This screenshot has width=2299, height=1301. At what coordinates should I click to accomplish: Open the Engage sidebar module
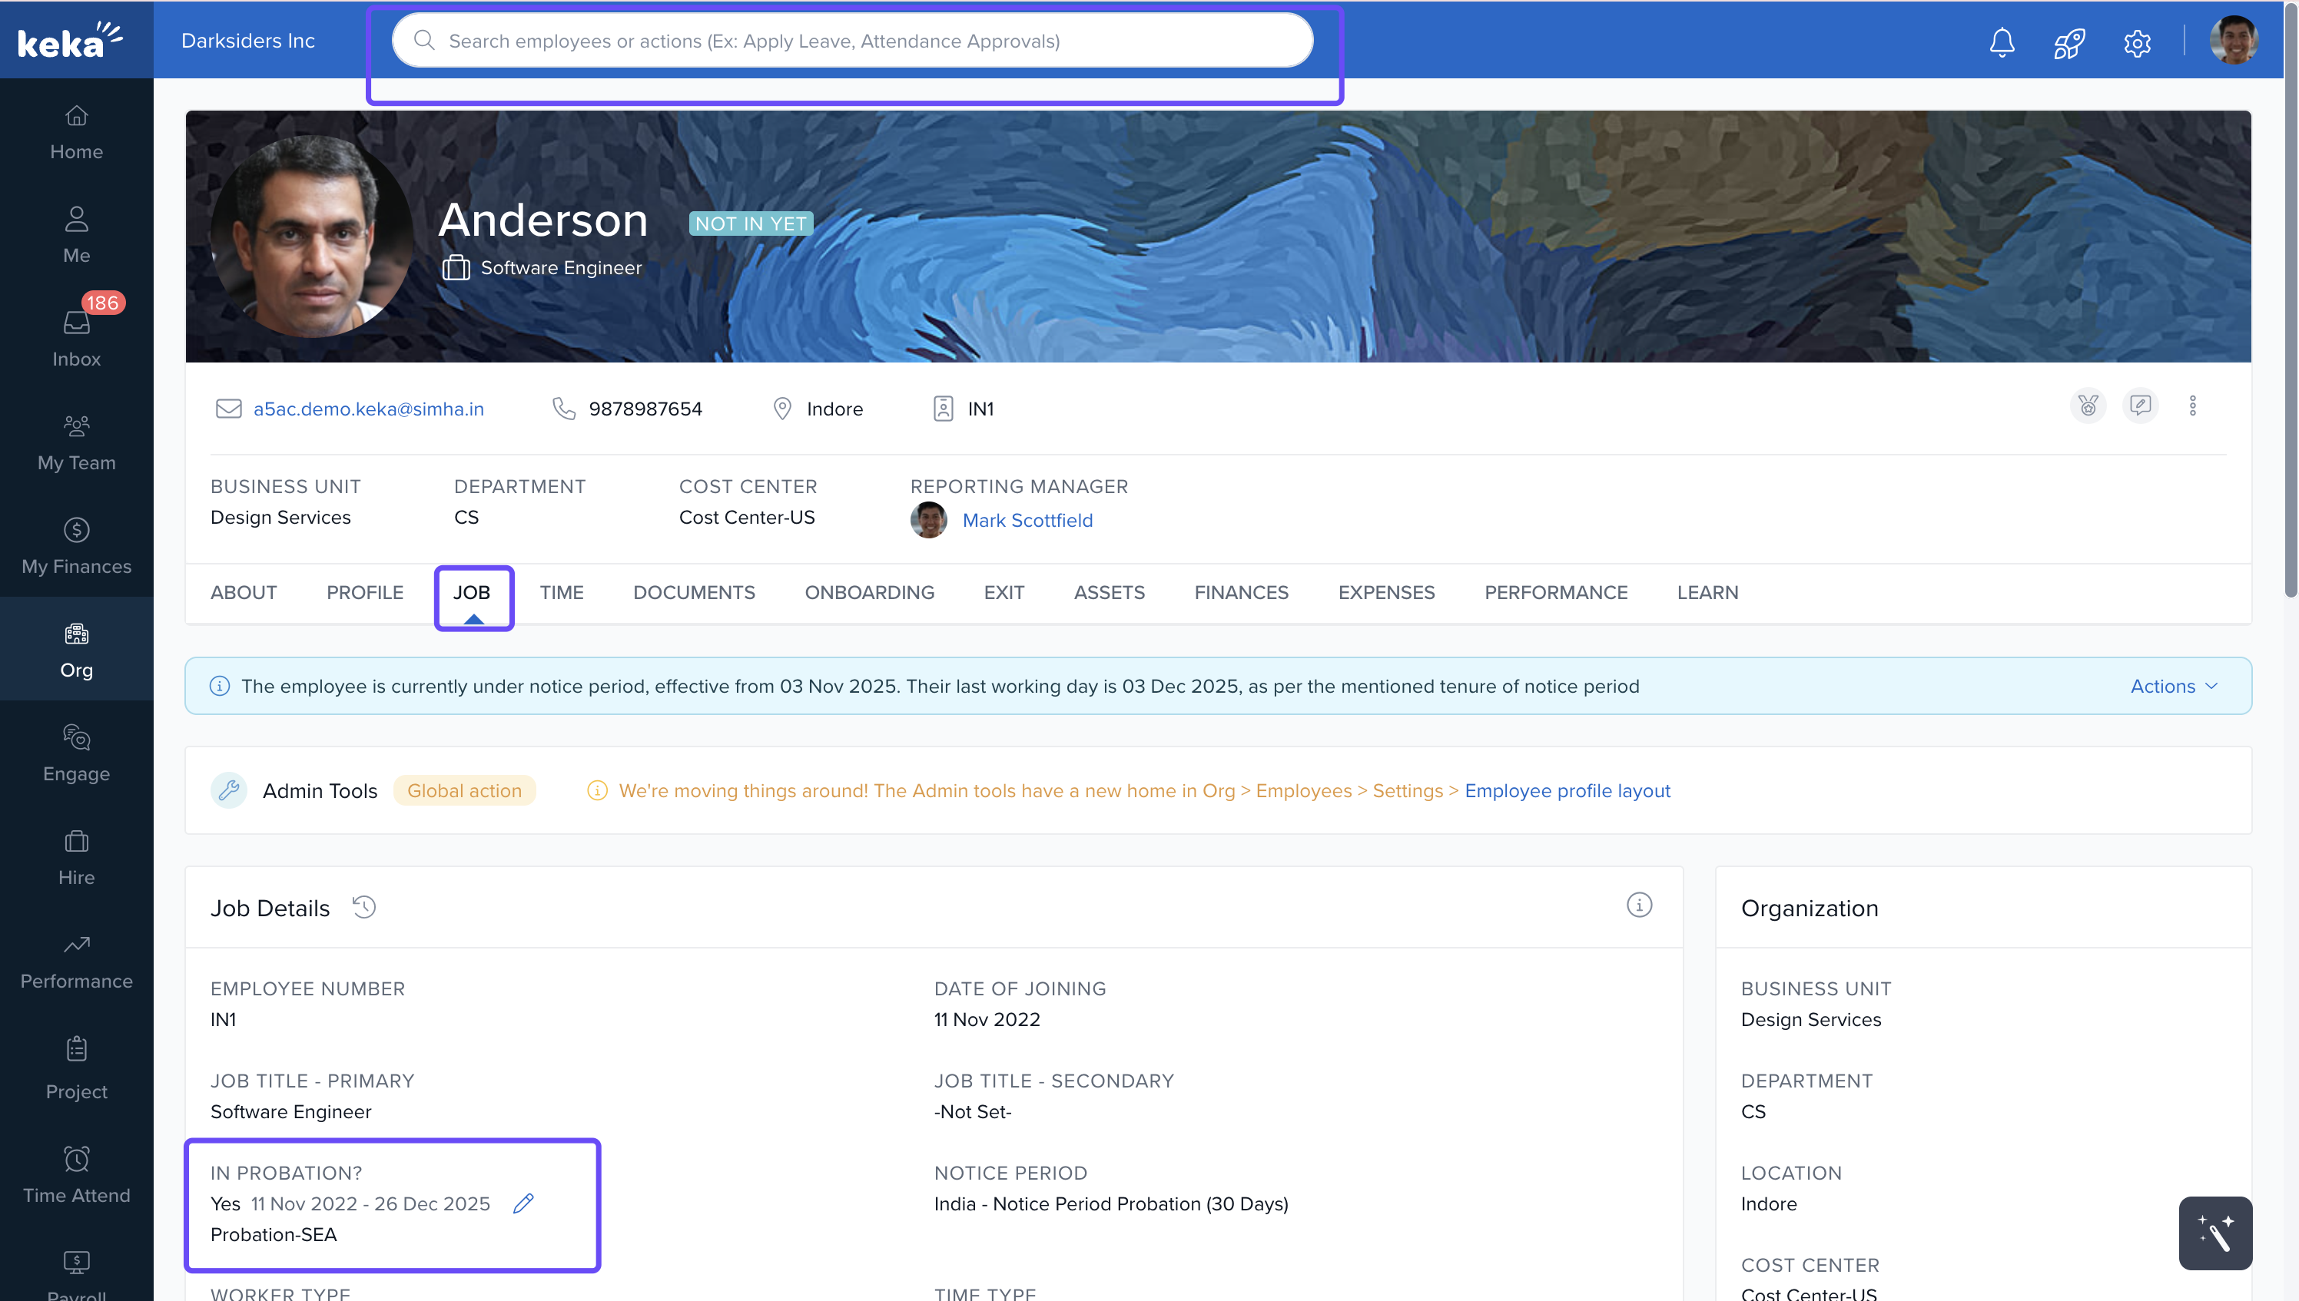pyautogui.click(x=76, y=753)
